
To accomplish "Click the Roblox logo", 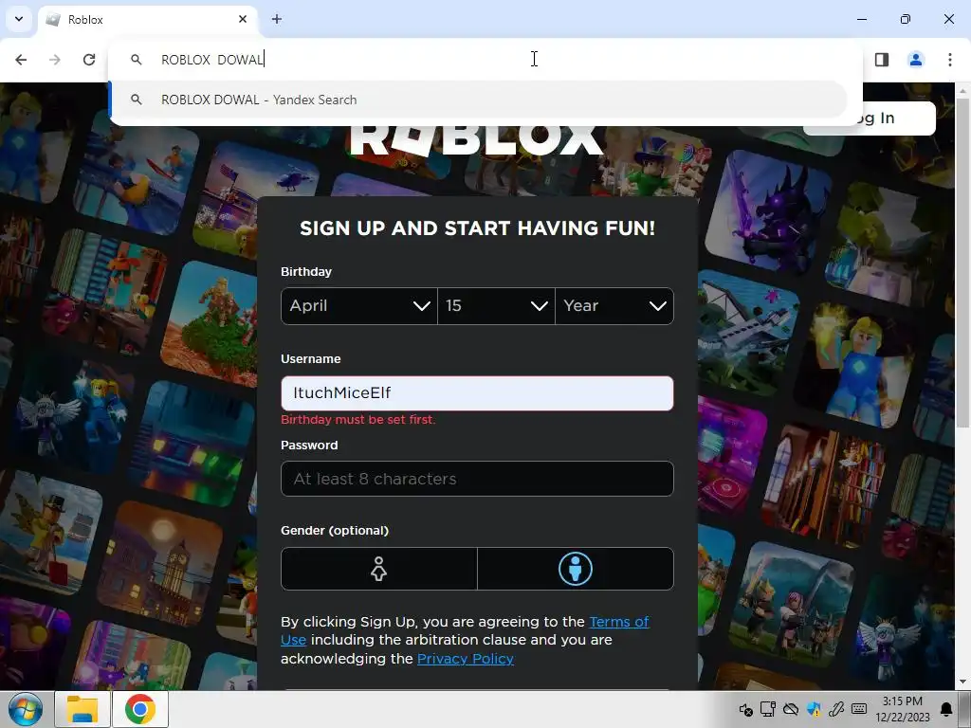I will point(476,140).
